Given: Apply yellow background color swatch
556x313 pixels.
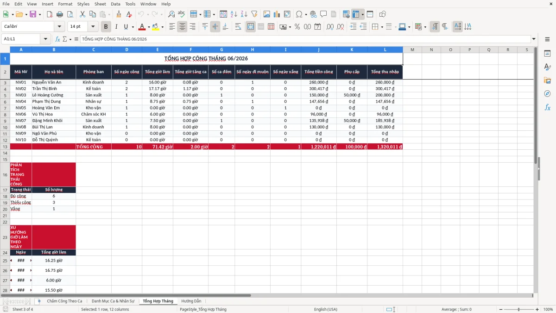Looking at the screenshot, I should coord(155,27).
